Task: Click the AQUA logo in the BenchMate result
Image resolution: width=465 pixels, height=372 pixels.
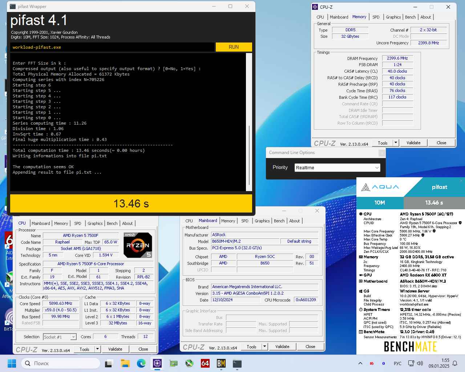Action: click(380, 187)
